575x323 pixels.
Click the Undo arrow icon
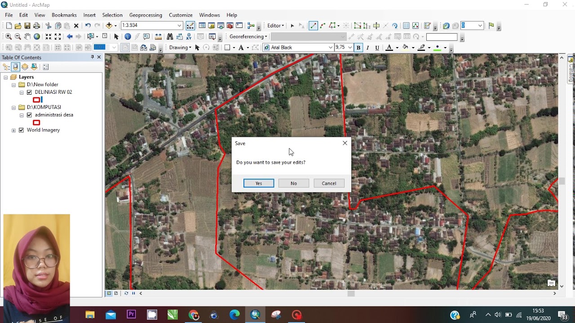click(88, 26)
